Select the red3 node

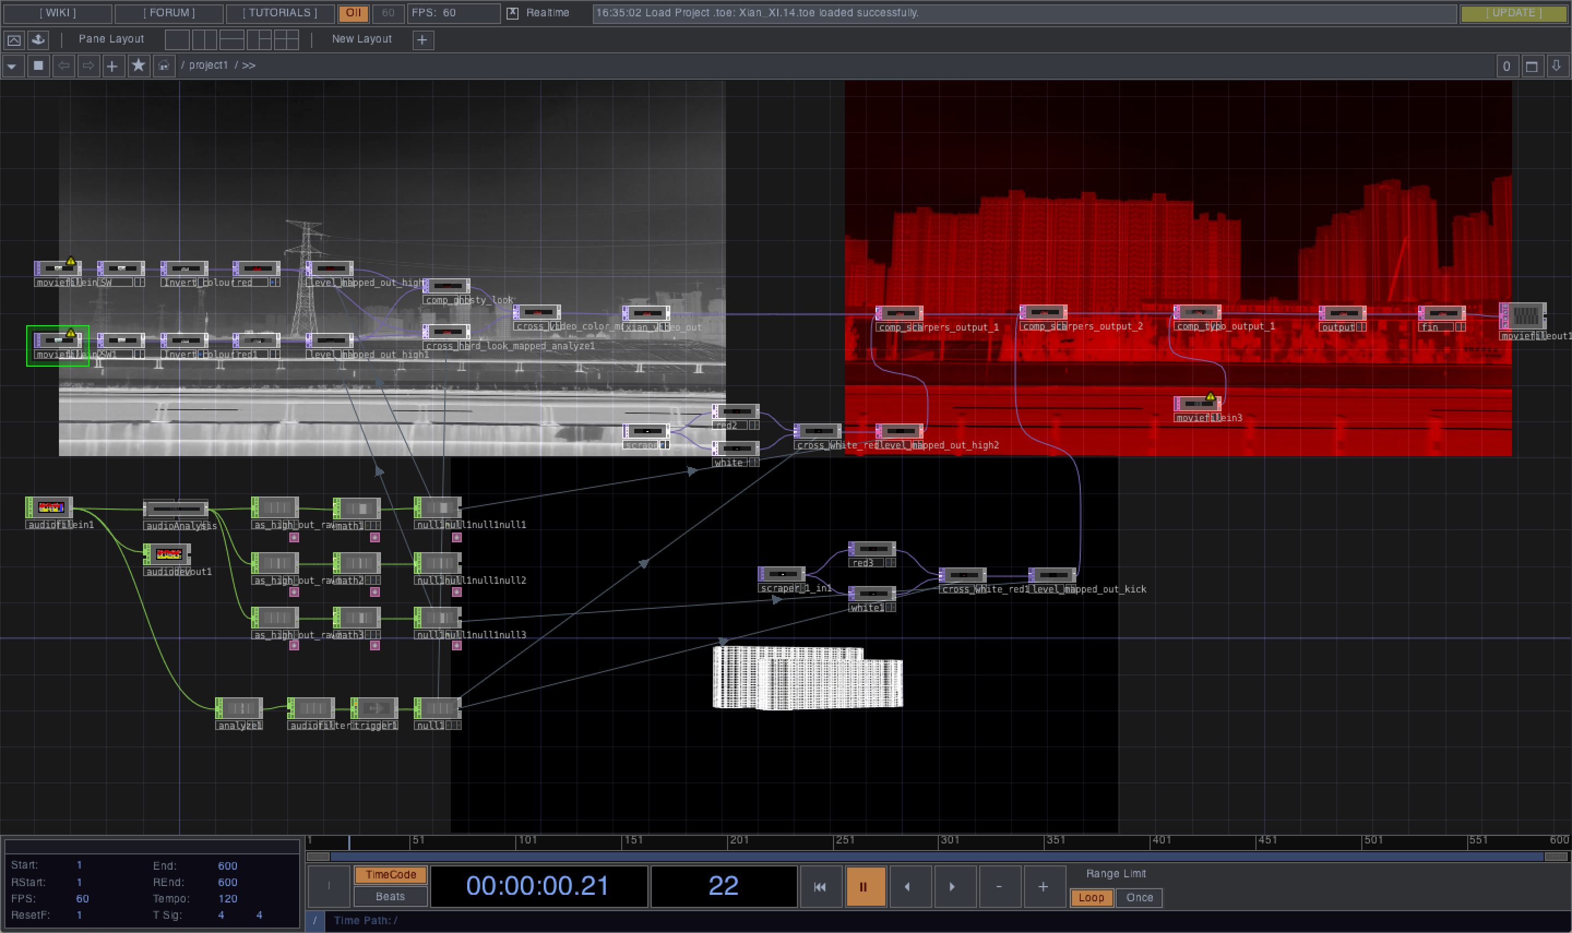(x=872, y=549)
